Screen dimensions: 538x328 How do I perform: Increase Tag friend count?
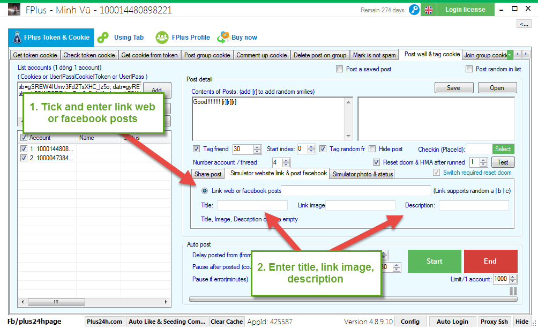coord(257,147)
